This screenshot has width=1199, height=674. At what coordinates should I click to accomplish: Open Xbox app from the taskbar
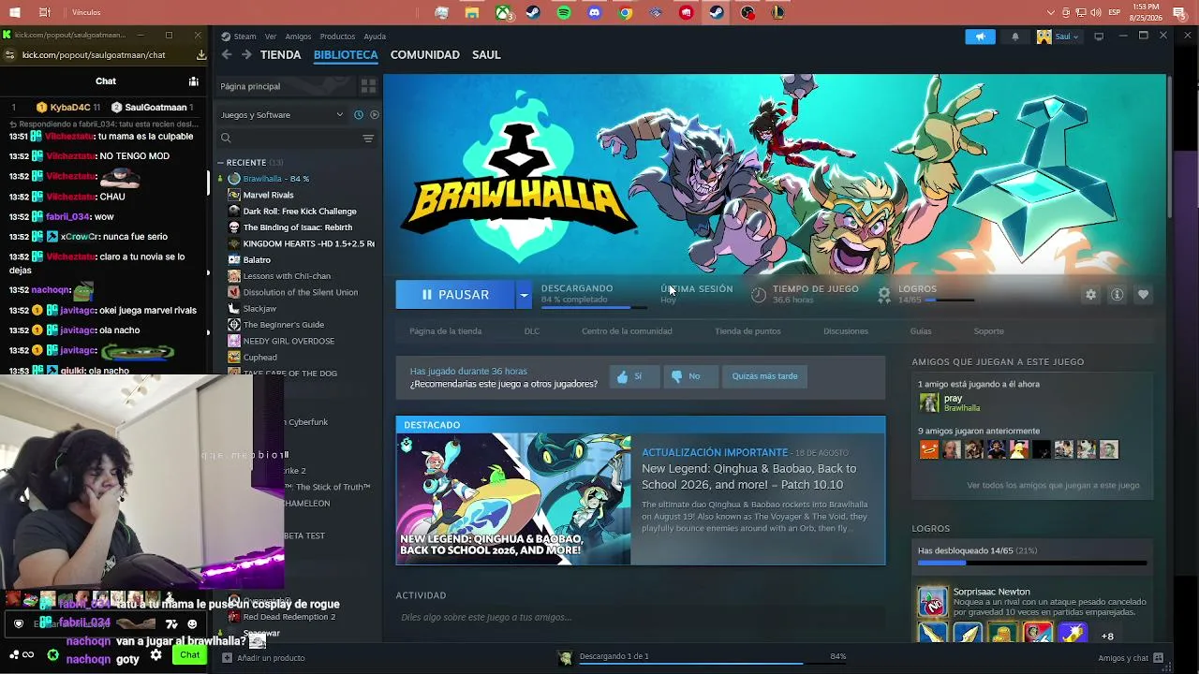[x=503, y=12]
